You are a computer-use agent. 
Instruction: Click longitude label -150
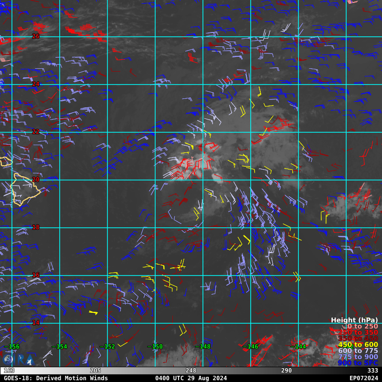tap(155, 347)
